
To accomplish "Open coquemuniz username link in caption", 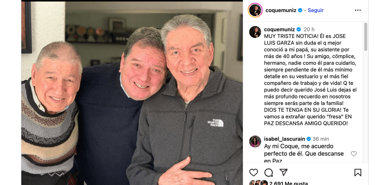I will [x=279, y=29].
